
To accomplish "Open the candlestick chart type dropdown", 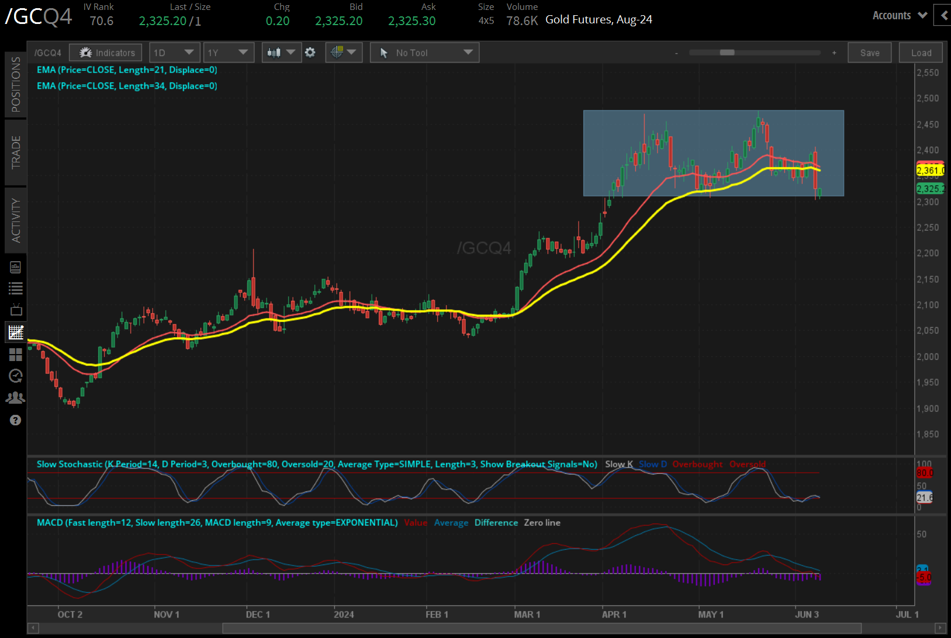I will (x=281, y=53).
